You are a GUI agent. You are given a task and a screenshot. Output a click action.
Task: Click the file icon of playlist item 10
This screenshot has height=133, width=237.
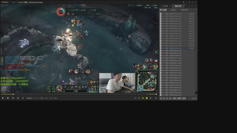(x=161, y=36)
